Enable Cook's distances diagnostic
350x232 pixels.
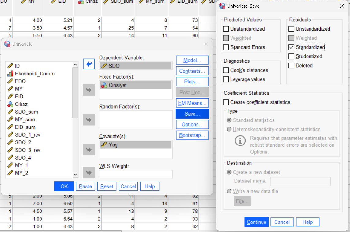tap(226, 70)
